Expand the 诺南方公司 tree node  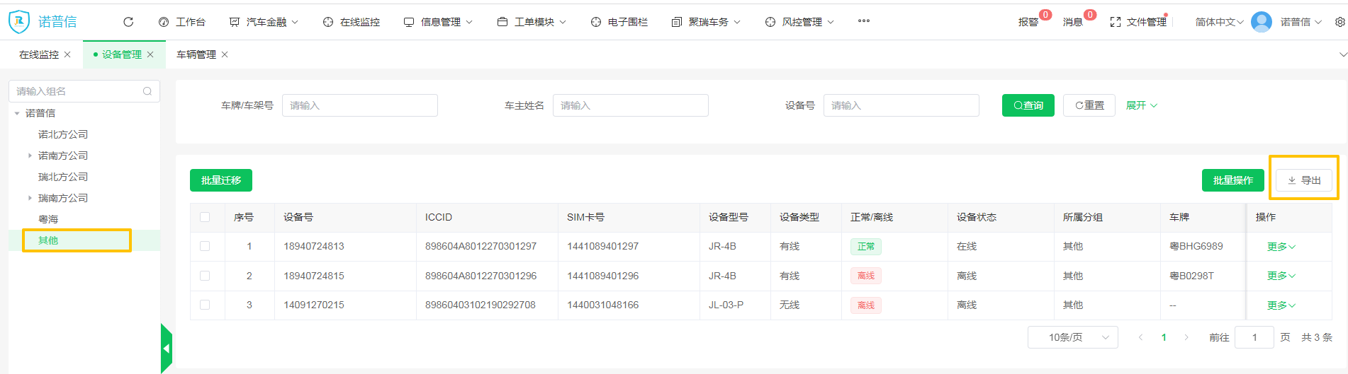point(30,156)
